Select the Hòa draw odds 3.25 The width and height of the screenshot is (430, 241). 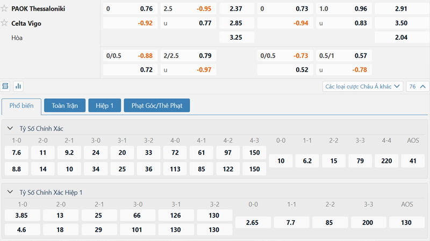click(235, 38)
